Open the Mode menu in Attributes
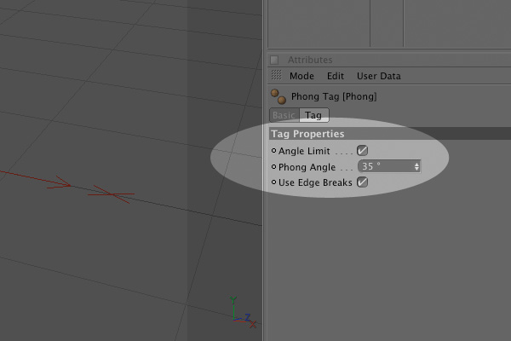The height and width of the screenshot is (341, 511). tap(301, 76)
